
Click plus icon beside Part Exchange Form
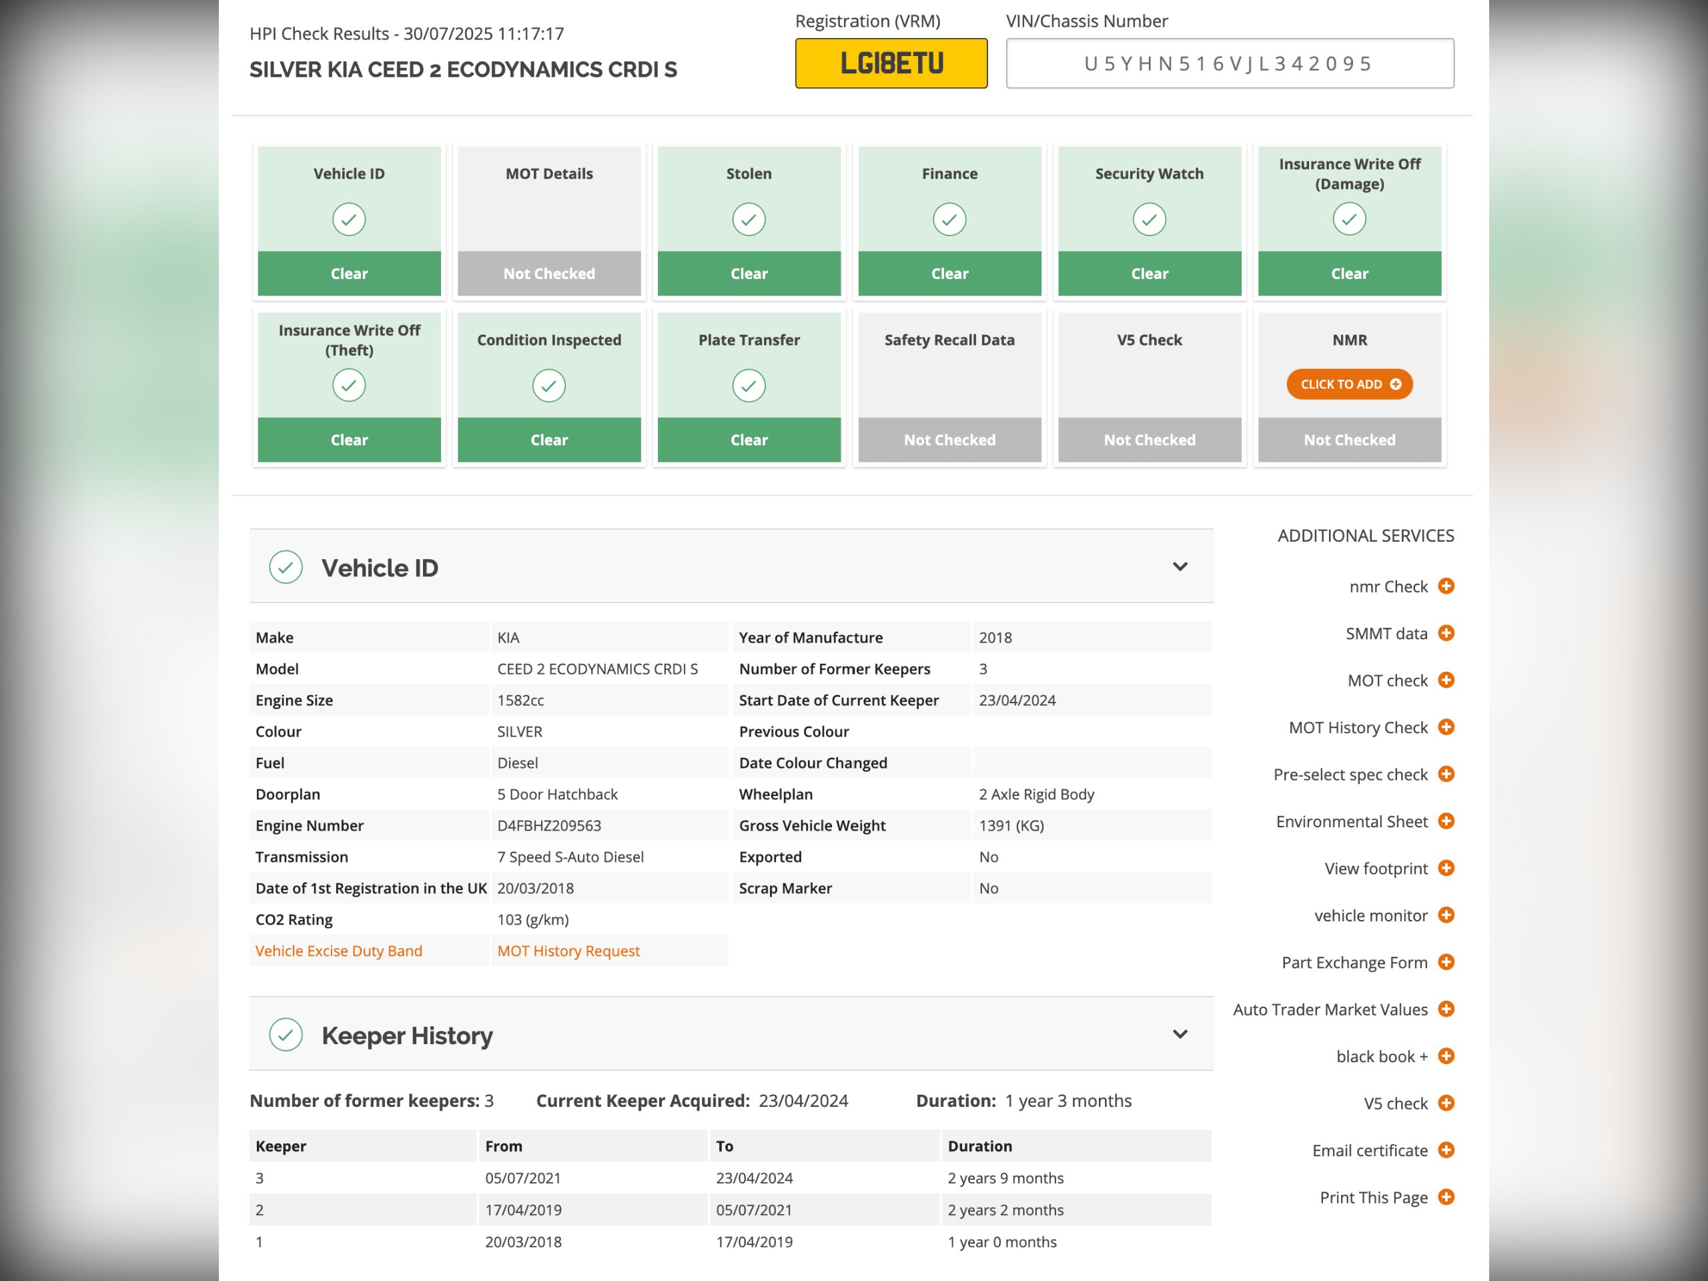point(1446,962)
